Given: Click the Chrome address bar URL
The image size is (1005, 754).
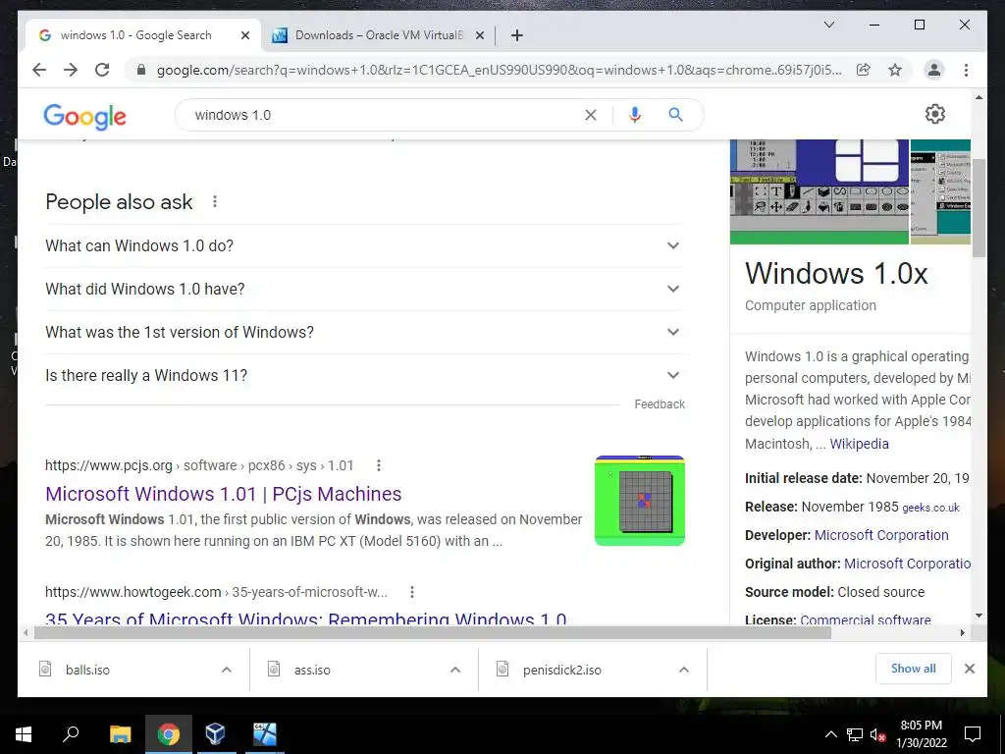Looking at the screenshot, I should tap(500, 70).
